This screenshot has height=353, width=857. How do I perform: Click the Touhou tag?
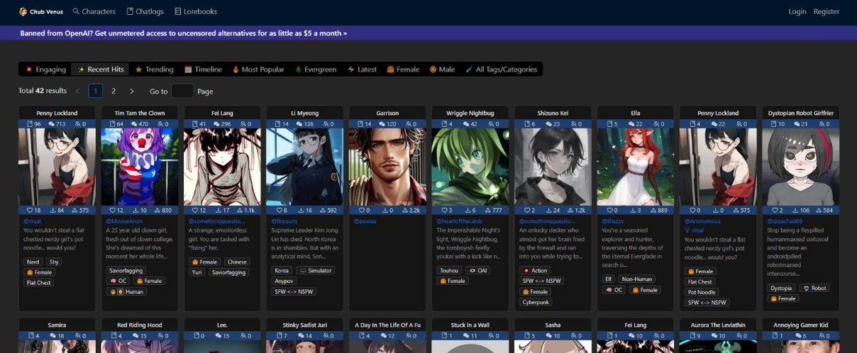point(449,270)
